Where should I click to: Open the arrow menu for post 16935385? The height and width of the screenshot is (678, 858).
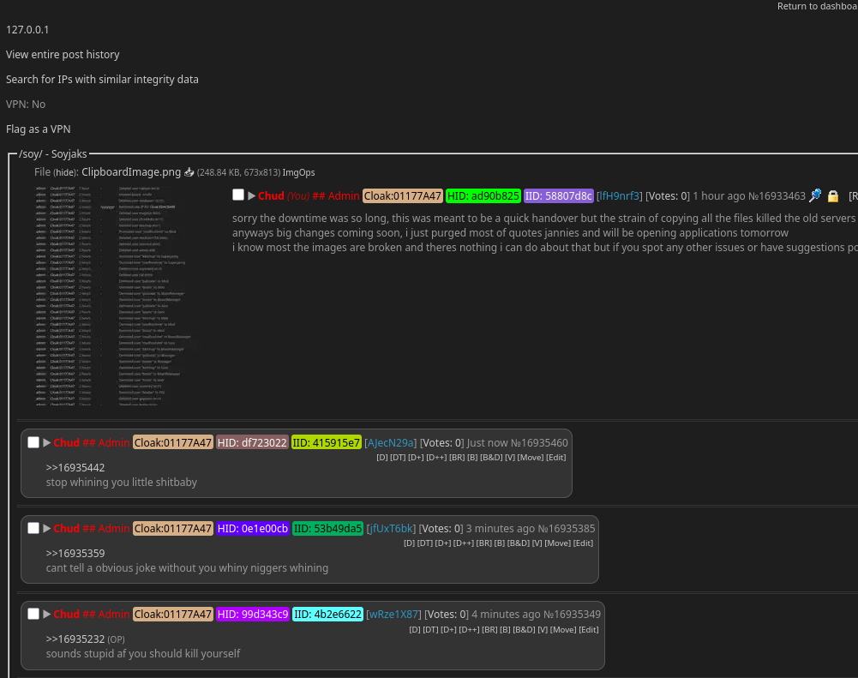(x=47, y=529)
